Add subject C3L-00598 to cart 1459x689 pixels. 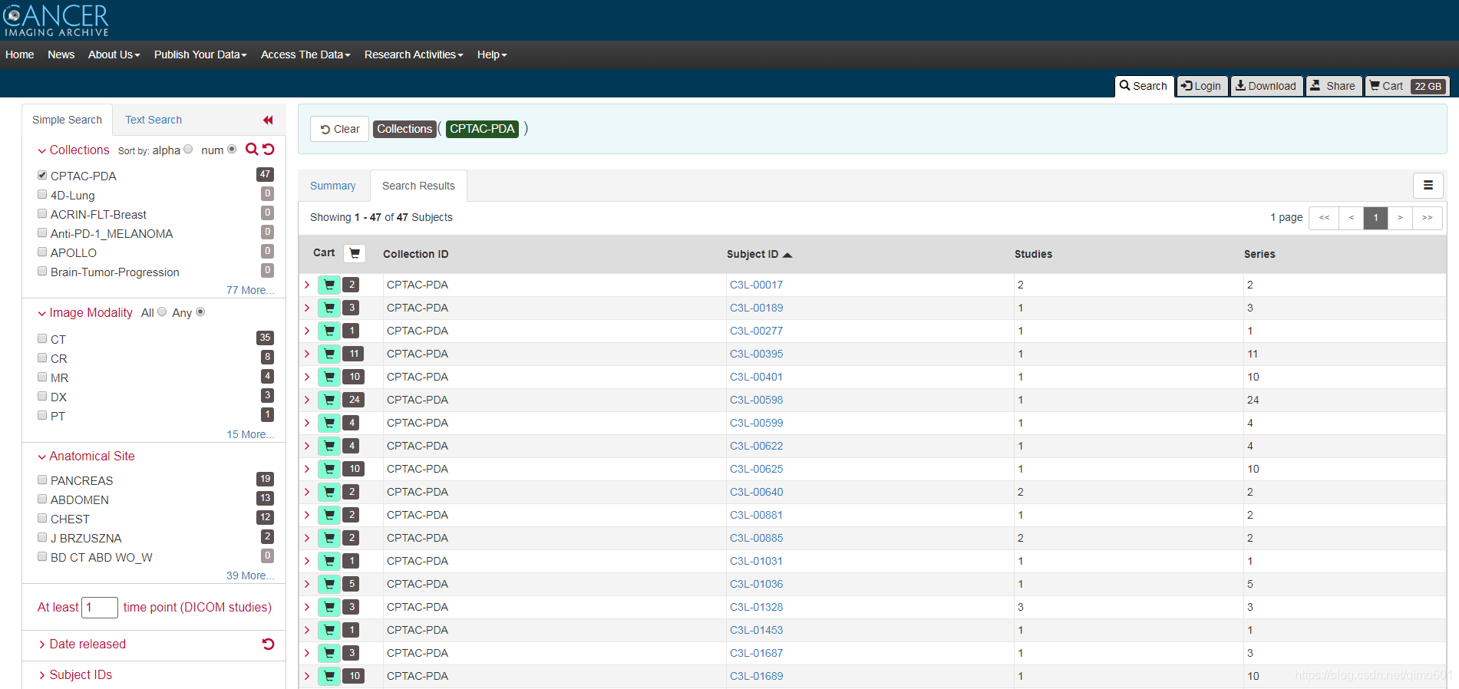click(329, 400)
